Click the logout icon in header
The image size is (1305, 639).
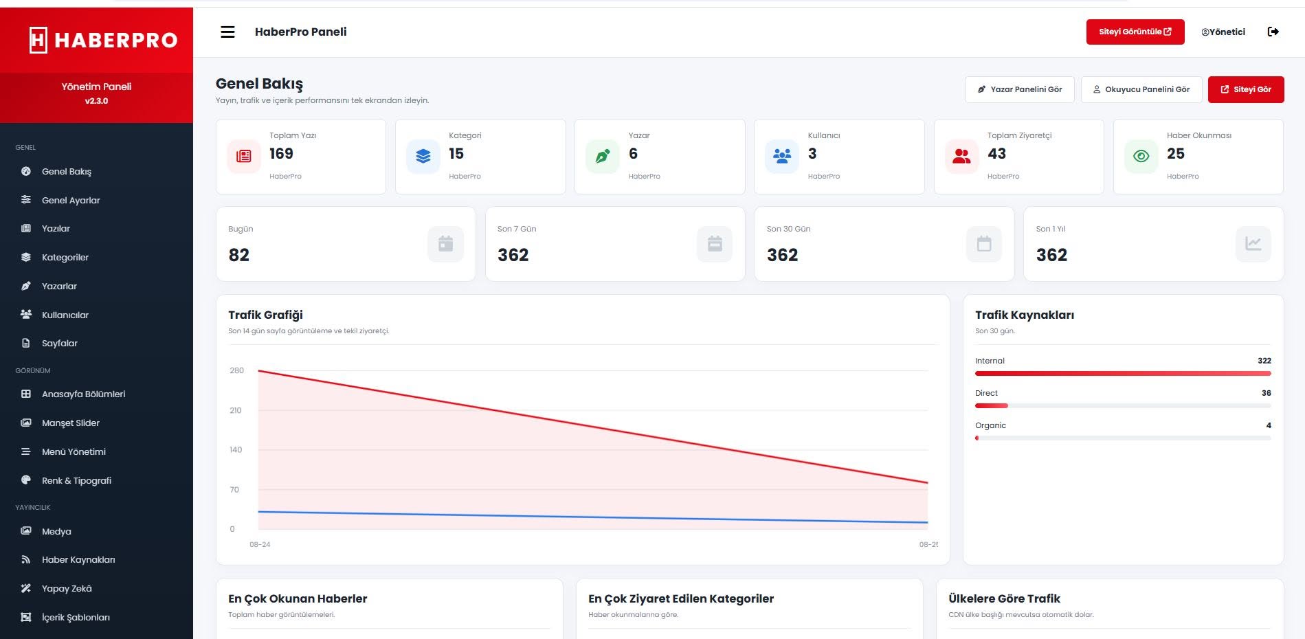click(x=1273, y=32)
